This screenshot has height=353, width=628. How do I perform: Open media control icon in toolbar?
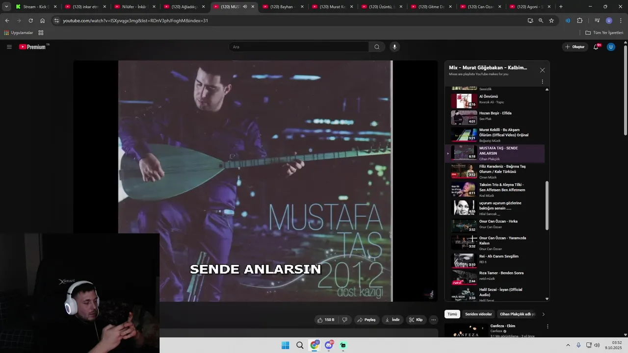[x=597, y=21]
